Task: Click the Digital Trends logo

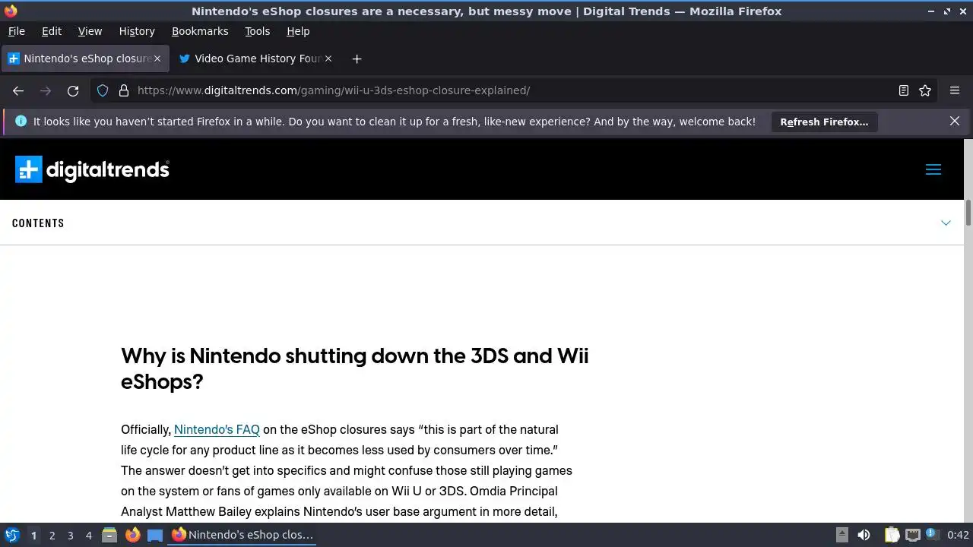Action: 92,169
